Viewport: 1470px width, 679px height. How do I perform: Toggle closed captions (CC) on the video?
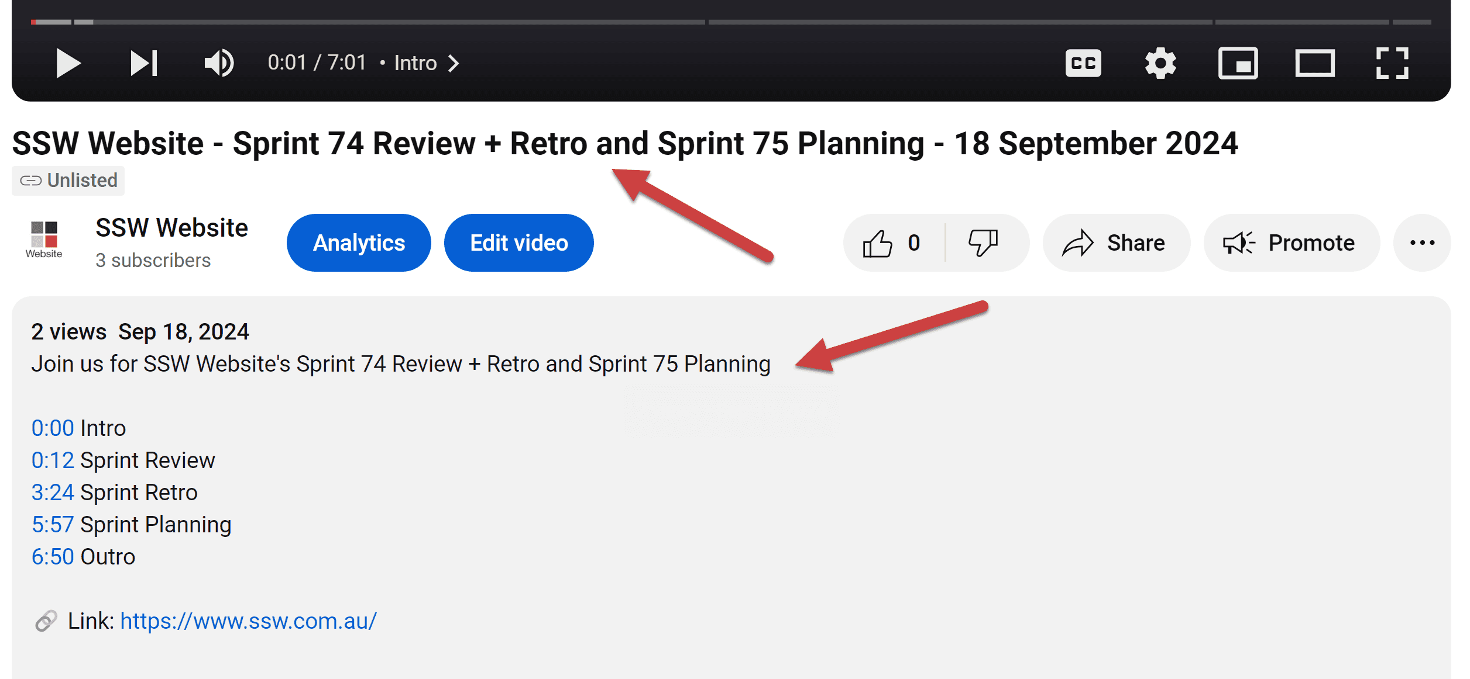1083,63
